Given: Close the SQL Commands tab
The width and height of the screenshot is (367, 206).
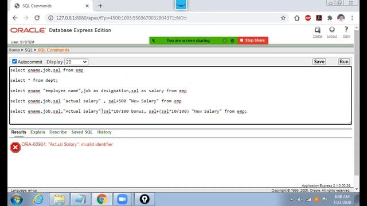Looking at the screenshot, I should (x=87, y=6).
